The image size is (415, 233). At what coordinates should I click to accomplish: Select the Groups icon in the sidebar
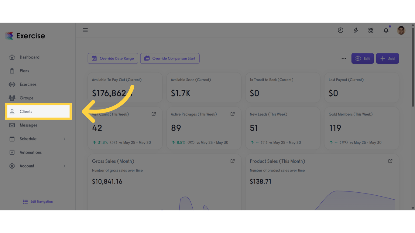(12, 98)
